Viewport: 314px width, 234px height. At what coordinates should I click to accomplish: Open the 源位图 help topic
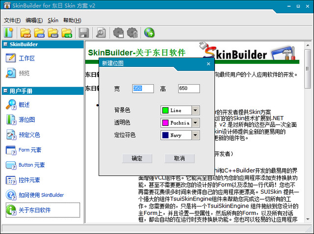(27, 119)
